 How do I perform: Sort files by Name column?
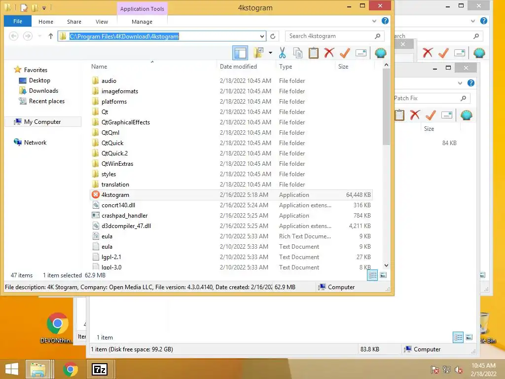coord(99,67)
